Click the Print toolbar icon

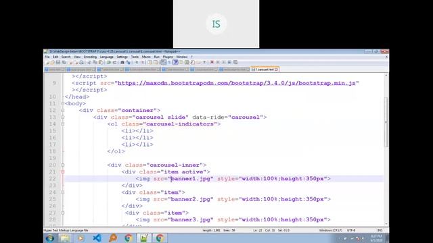click(x=81, y=63)
